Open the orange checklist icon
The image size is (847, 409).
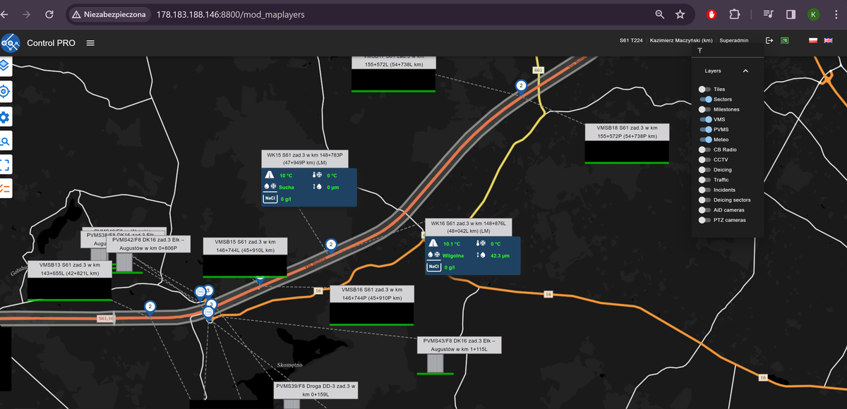click(x=4, y=188)
